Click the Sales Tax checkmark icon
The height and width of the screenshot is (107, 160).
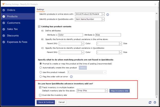[4, 29]
